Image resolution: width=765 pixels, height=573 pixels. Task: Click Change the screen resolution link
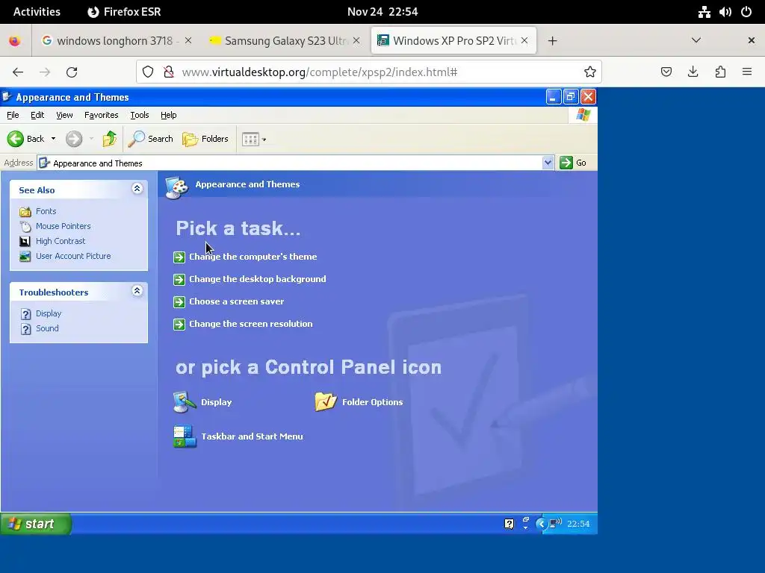(x=251, y=324)
